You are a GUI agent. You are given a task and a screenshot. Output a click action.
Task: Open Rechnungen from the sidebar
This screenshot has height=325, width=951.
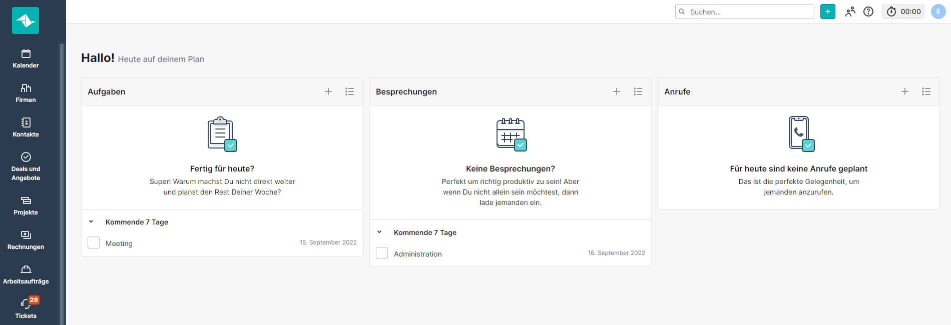pyautogui.click(x=26, y=240)
